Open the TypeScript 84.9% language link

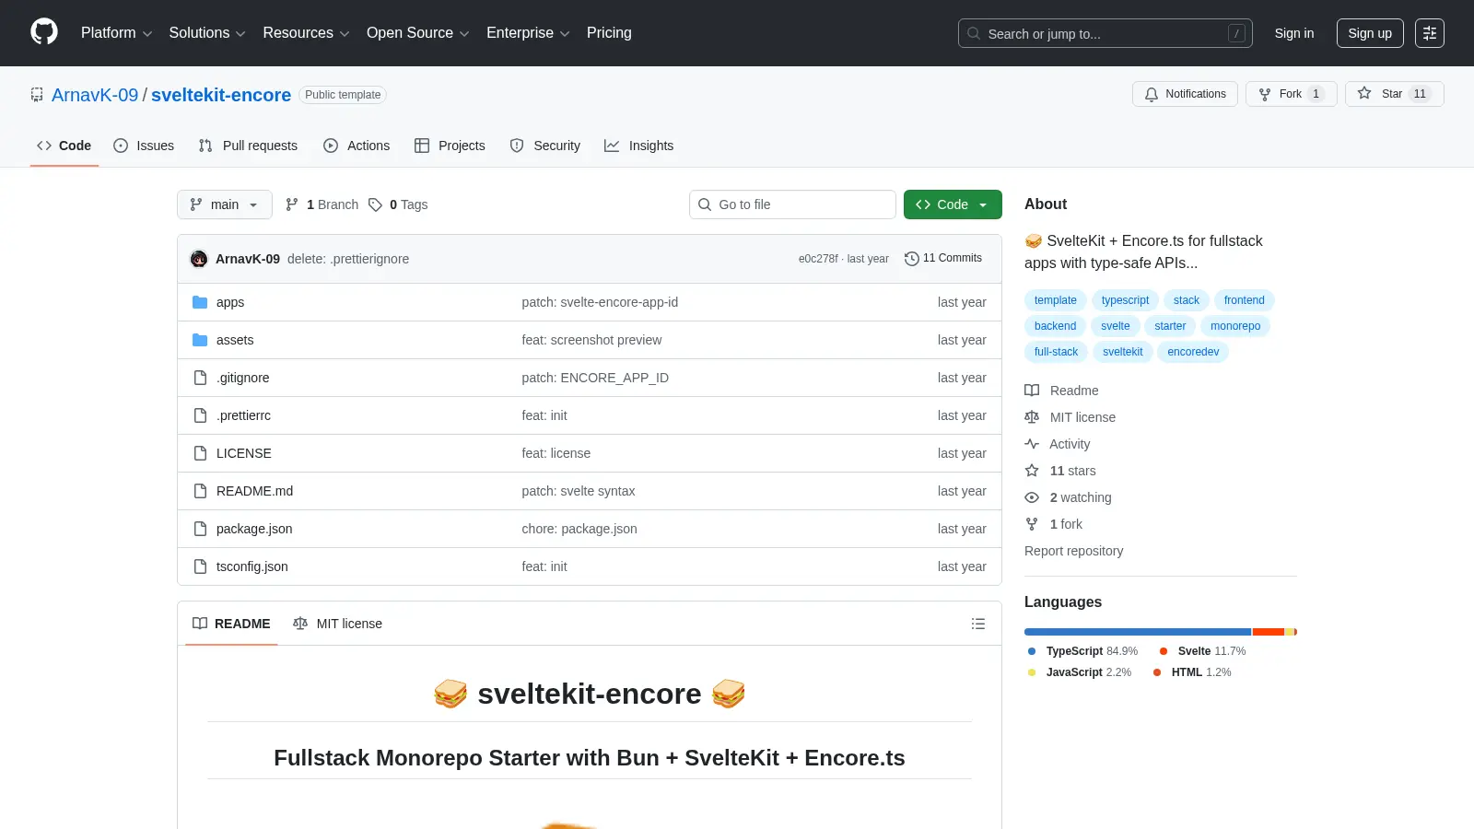(x=1083, y=651)
